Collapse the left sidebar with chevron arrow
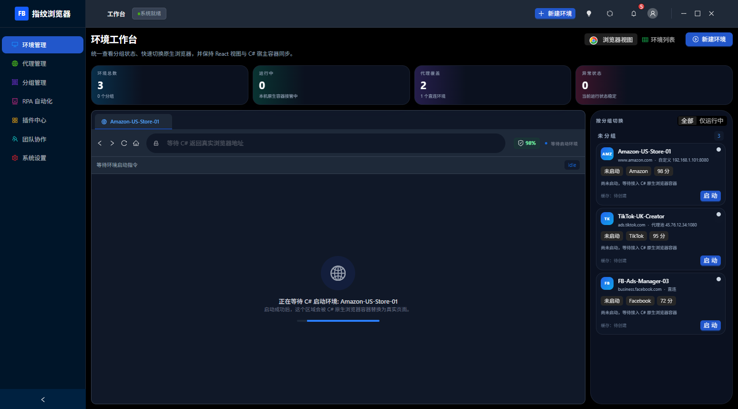Screen dimensions: 738x409 click(43, 399)
